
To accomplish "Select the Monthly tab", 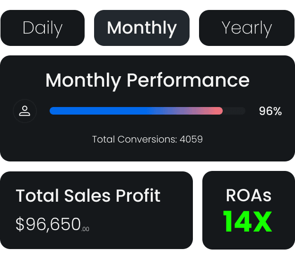I will click(142, 28).
